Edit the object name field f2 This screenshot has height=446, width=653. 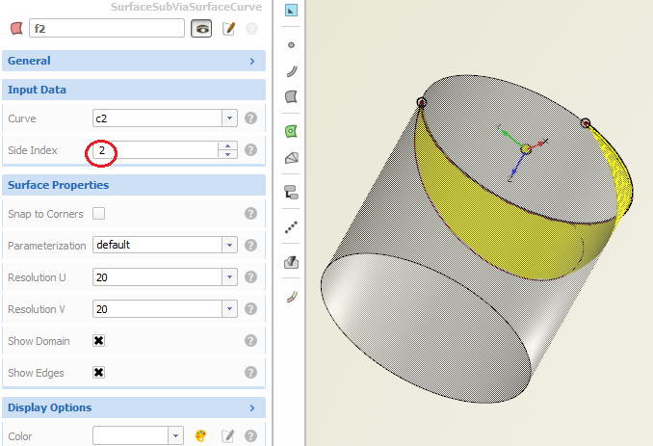(107, 28)
